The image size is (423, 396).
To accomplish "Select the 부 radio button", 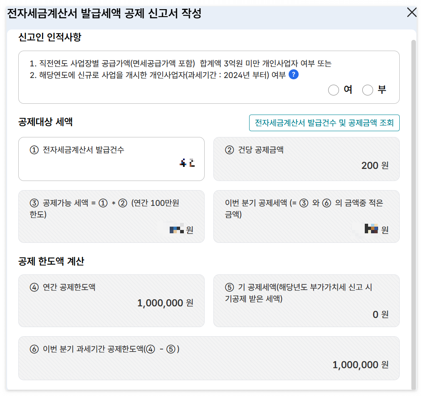I will coord(367,90).
